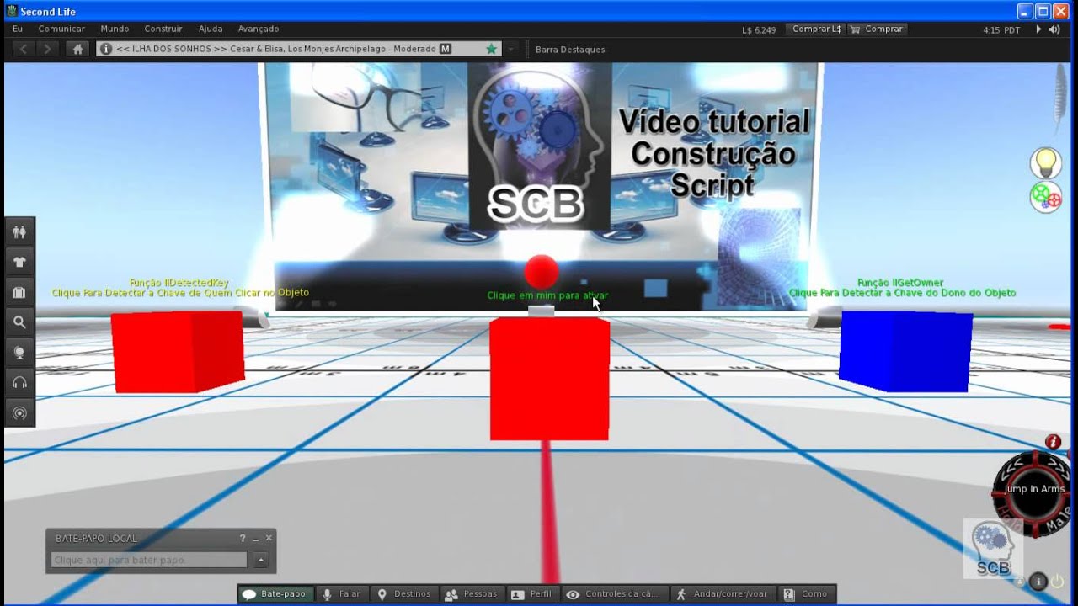Screen dimensions: 1078x606
Task: Go back with the navigation back arrow
Action: click(x=23, y=49)
